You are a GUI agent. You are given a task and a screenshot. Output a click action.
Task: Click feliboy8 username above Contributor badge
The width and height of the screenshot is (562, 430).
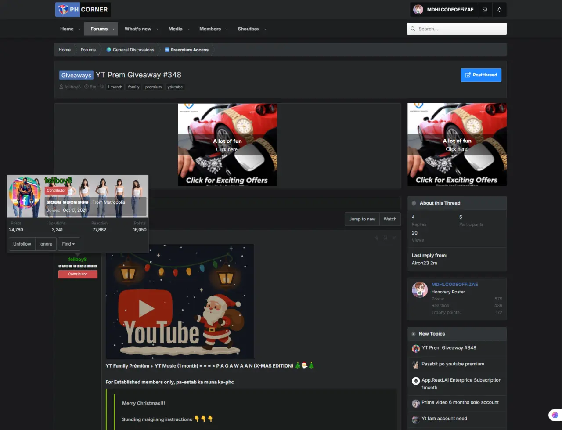pyautogui.click(x=78, y=260)
